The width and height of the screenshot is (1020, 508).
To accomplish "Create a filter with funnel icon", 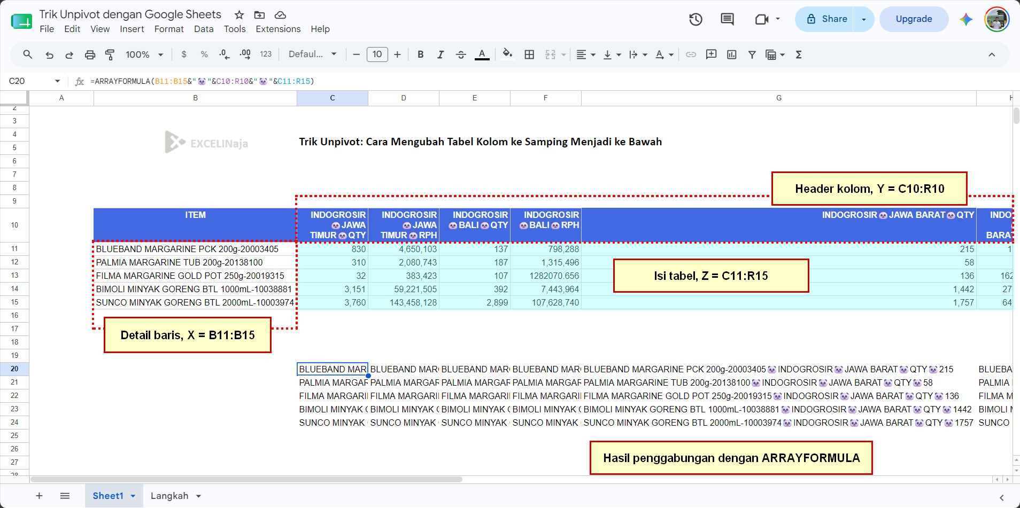I will [x=752, y=54].
